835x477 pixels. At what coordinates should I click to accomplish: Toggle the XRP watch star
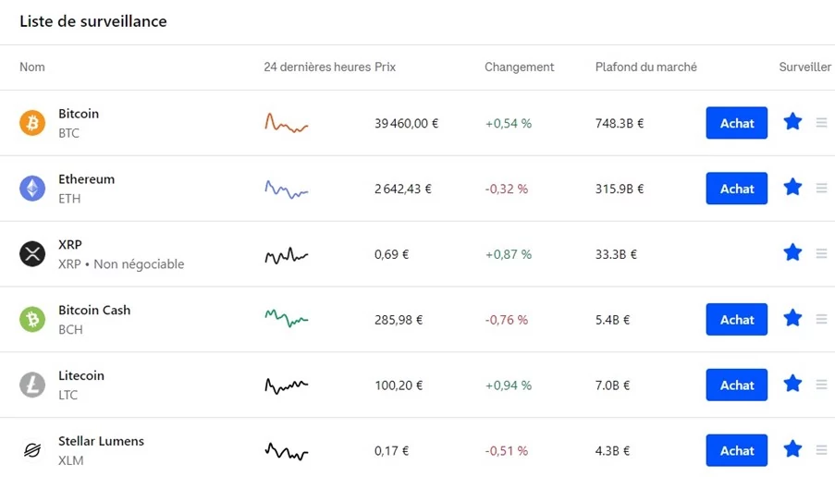793,253
